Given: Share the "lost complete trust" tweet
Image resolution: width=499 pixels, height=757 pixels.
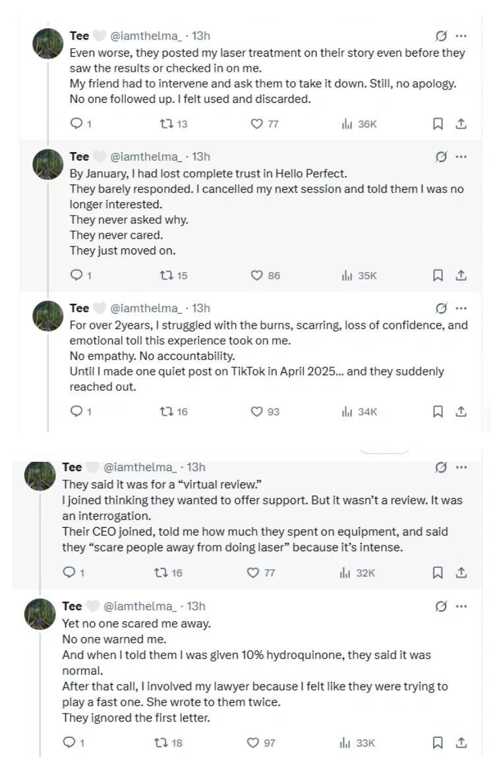Looking at the screenshot, I should point(461,275).
